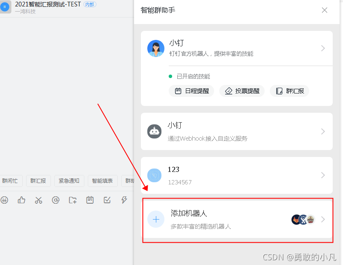Expand the Webhook 小钉 robot chevron
Viewport: 343px width, 265px height.
323,131
